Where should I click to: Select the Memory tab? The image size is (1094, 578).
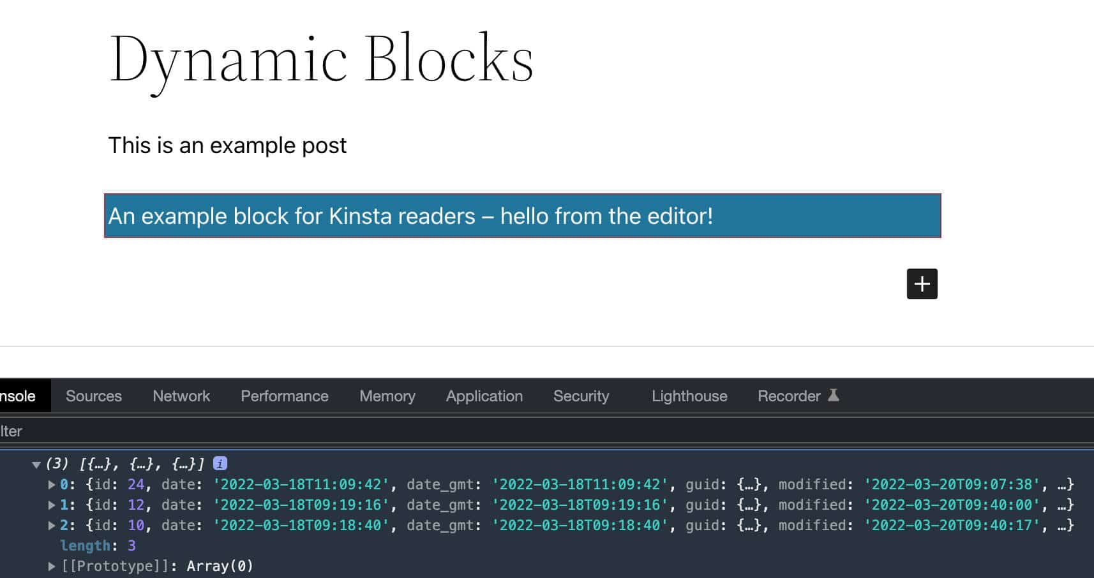pyautogui.click(x=387, y=396)
